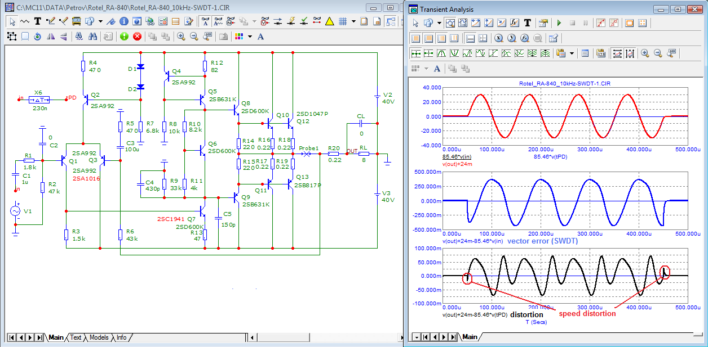
Task: Click zoom in on Transient Analysis toolbar
Action: tap(645, 53)
